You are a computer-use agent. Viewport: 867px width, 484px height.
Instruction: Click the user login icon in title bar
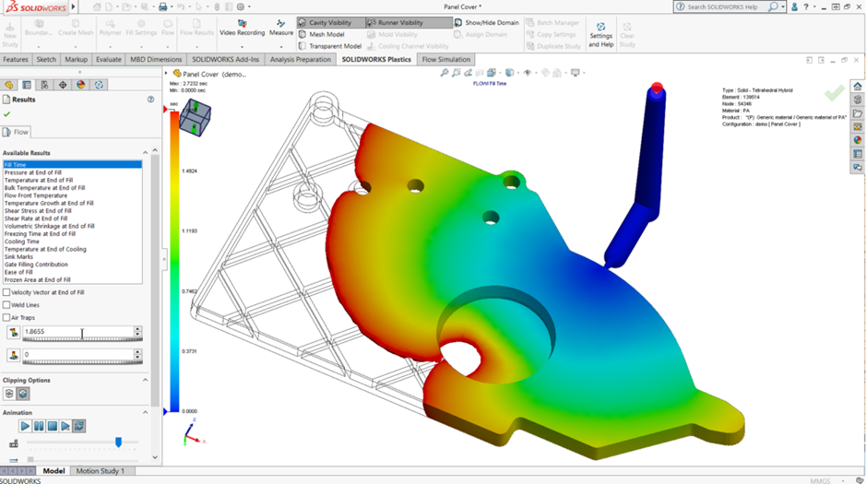pyautogui.click(x=794, y=6)
